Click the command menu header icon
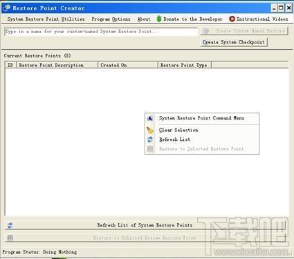Viewport: 294px width, 259px height. 150,118
